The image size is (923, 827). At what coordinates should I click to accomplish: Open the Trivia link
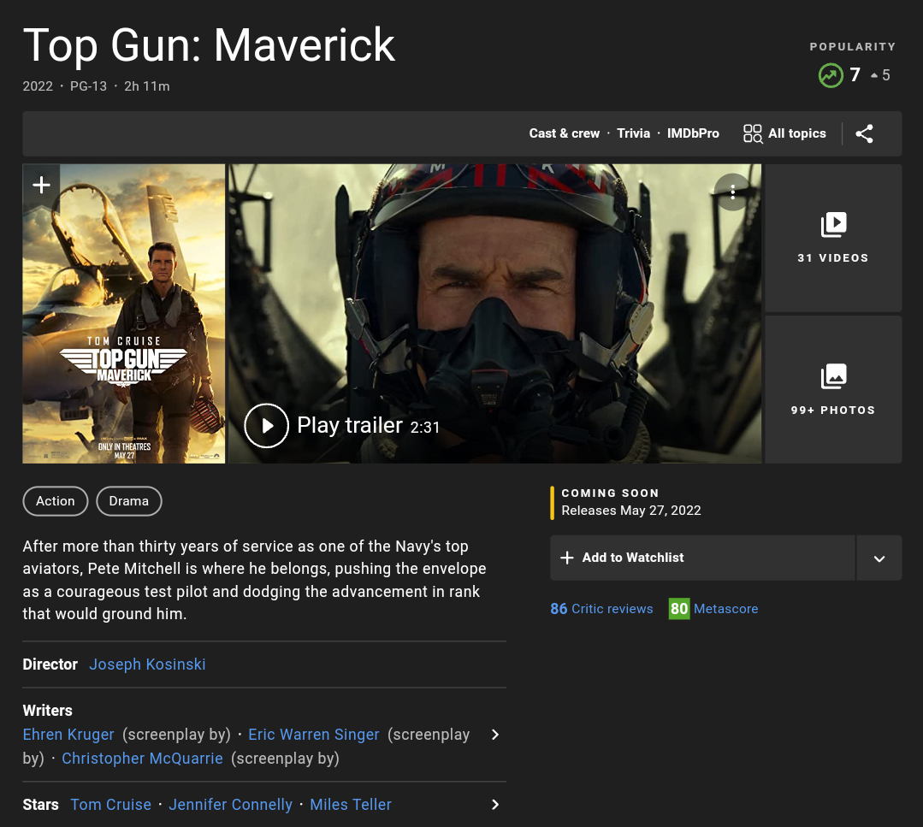pos(633,133)
